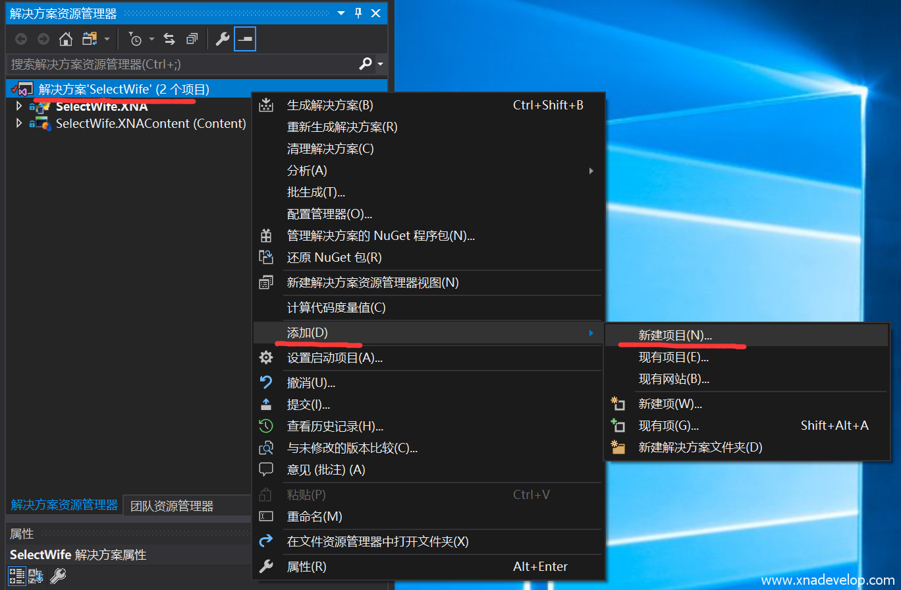Viewport: 901px width, 590px height.
Task: Click 管理解决方案的 NuGet 程序包(N)... entry
Action: (381, 236)
